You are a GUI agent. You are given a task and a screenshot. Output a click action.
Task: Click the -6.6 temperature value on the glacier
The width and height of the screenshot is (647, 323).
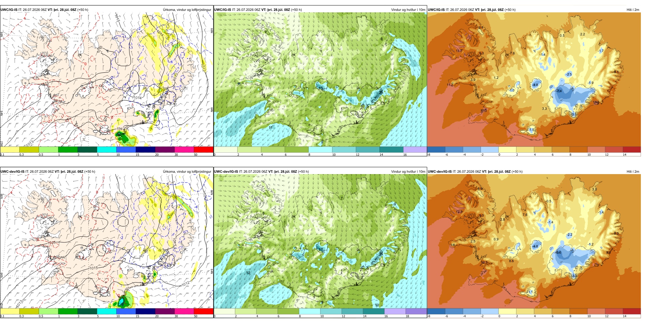click(558, 253)
